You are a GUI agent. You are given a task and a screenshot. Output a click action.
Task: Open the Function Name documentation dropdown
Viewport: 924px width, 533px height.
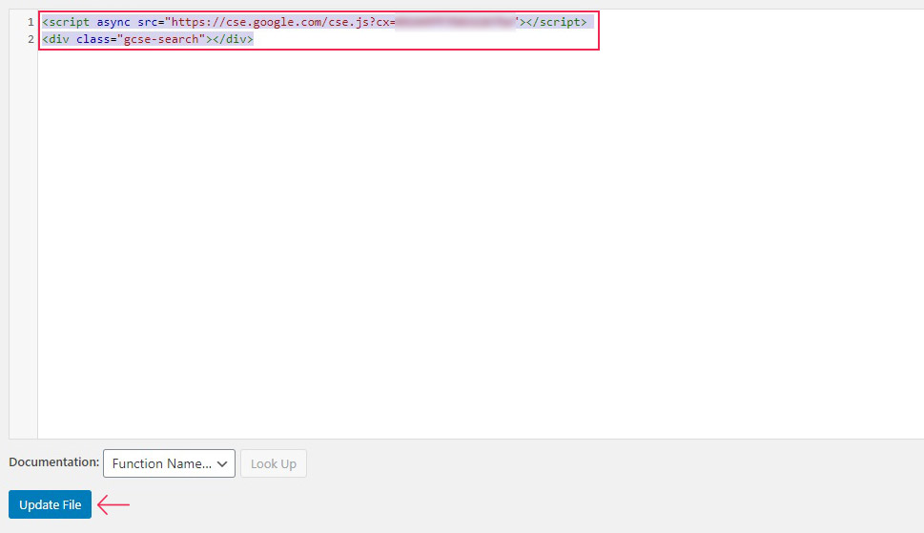click(x=169, y=463)
